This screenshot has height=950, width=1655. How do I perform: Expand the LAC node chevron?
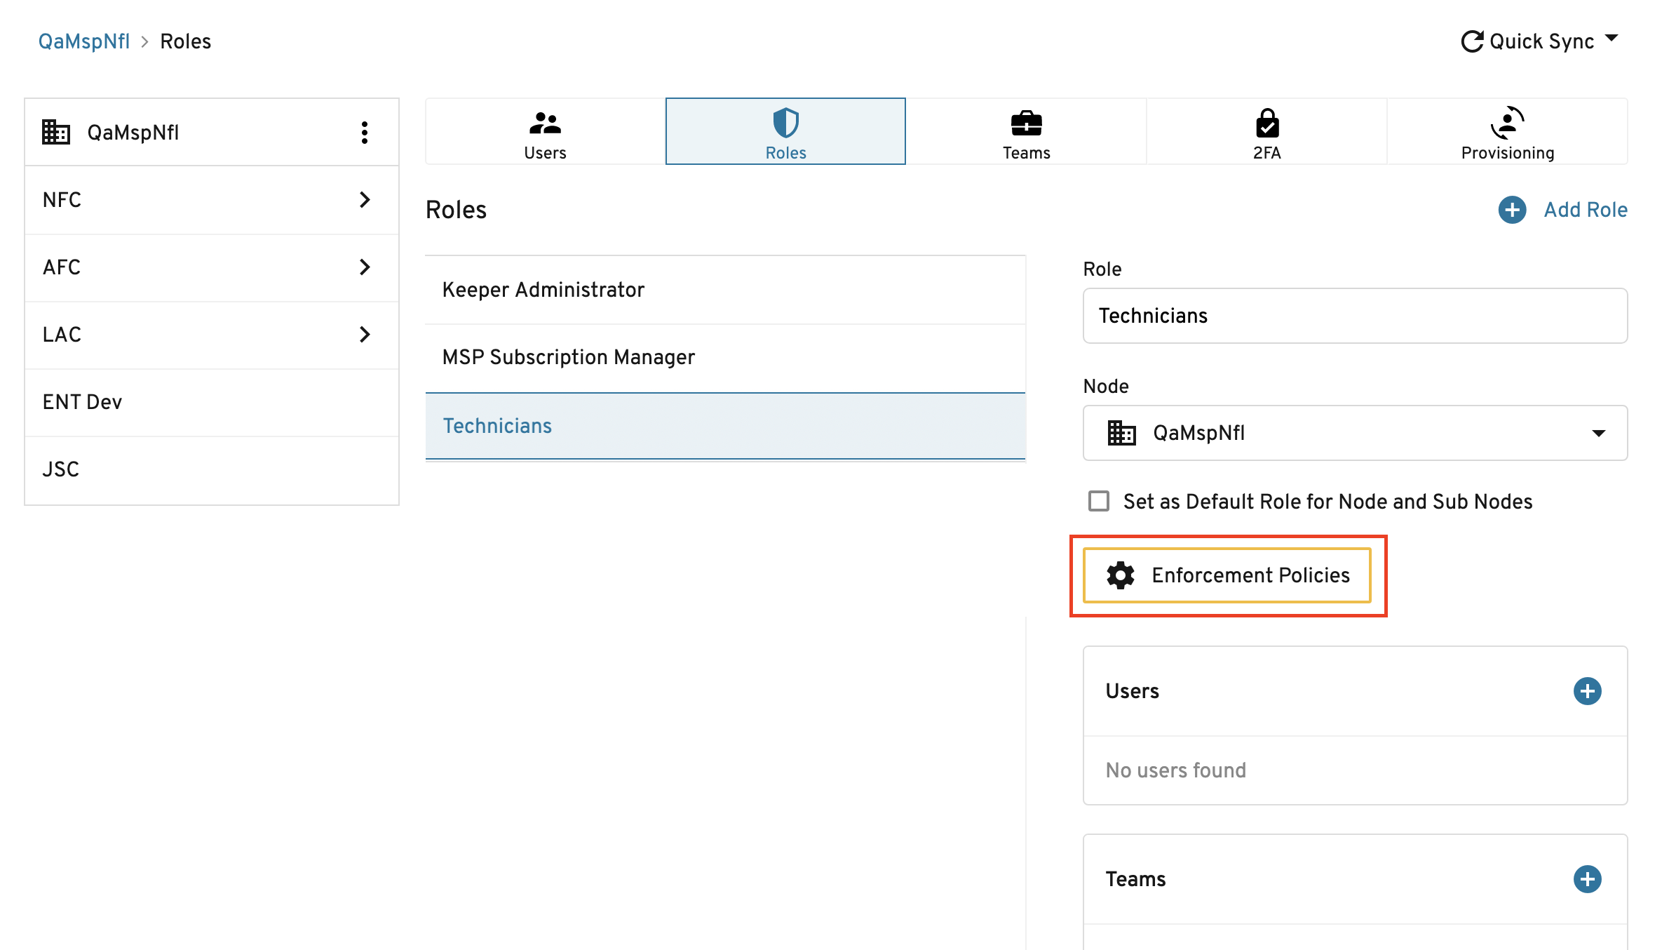pos(364,335)
